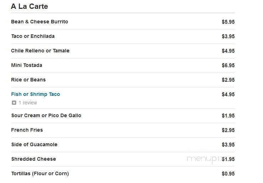Click the Fish or Shrimp Taco $4.95 price

[x=228, y=94]
